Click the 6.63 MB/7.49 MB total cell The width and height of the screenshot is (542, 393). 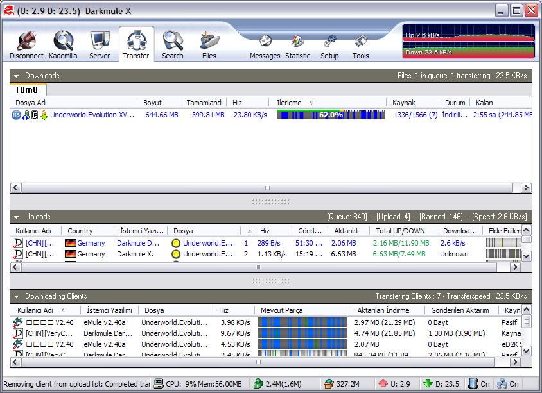point(399,255)
